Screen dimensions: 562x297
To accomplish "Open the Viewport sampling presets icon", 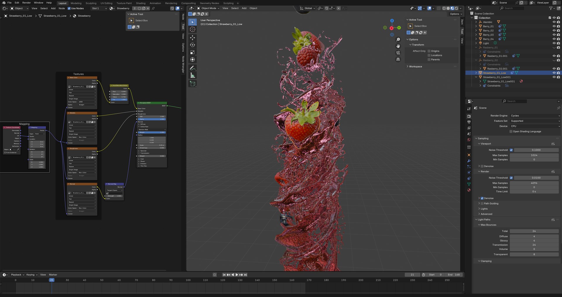I will (x=553, y=144).
